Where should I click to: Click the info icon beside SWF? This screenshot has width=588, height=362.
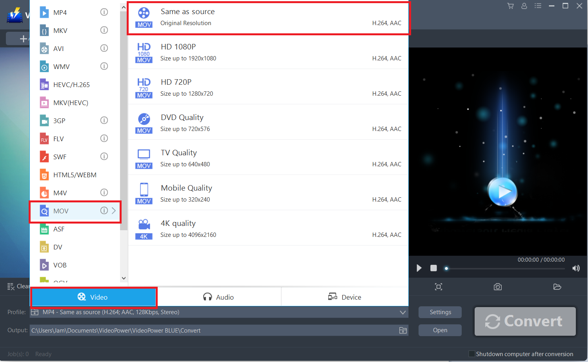(x=104, y=156)
